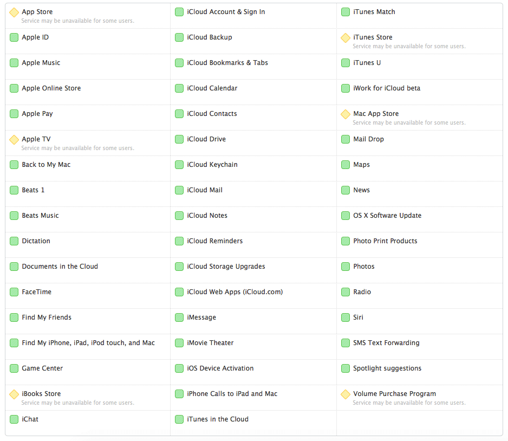Click the green status icon for Apple Music
Viewport: 508px width, 441px height.
[14, 63]
